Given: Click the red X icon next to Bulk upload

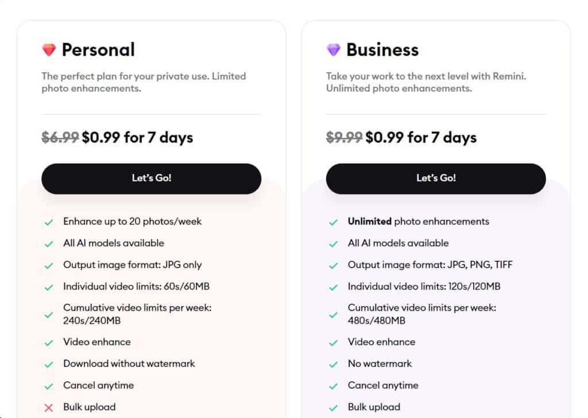Looking at the screenshot, I should pyautogui.click(x=49, y=408).
